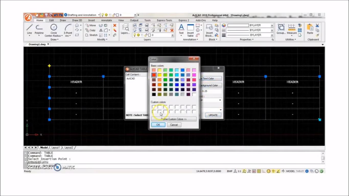Click the green check icon in status bar
349x196 pixels.
pyautogui.click(x=321, y=171)
